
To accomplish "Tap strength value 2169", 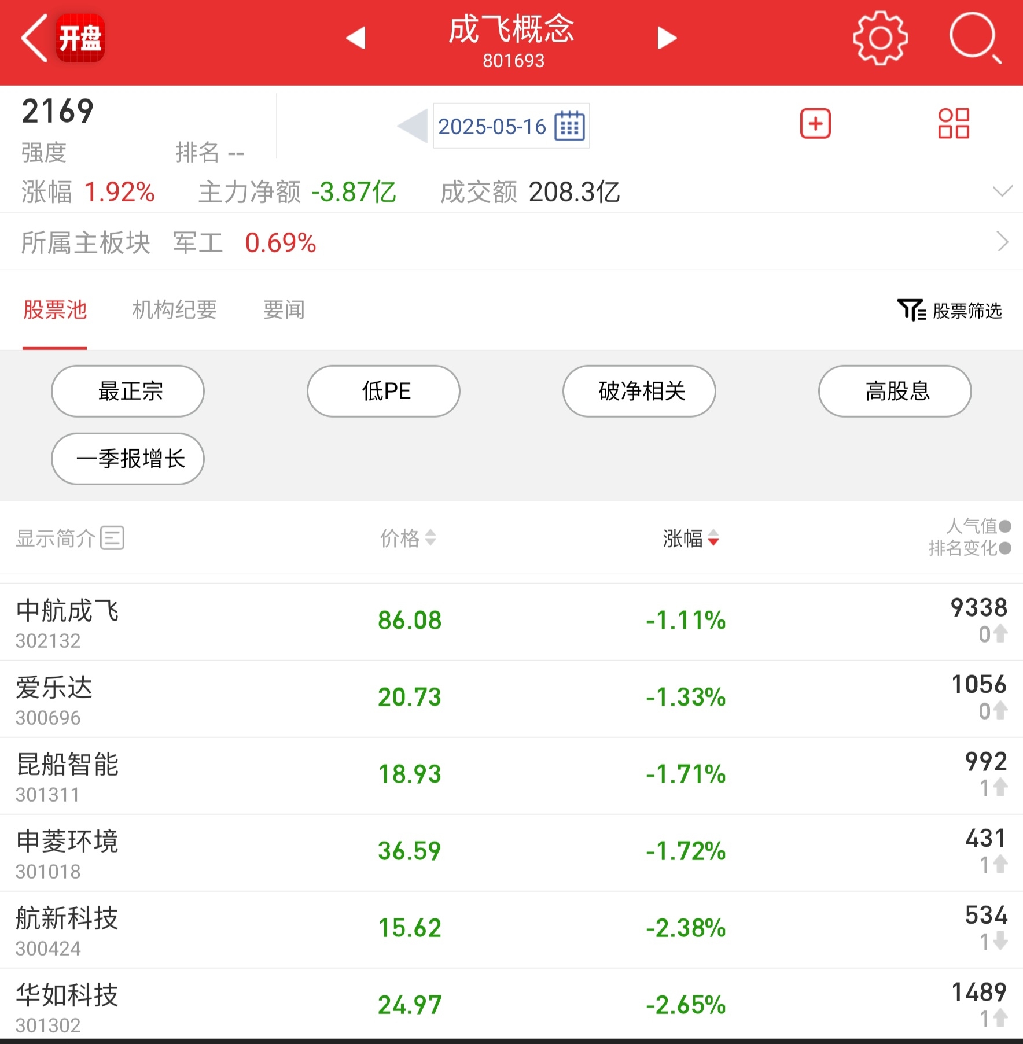I will pyautogui.click(x=57, y=111).
